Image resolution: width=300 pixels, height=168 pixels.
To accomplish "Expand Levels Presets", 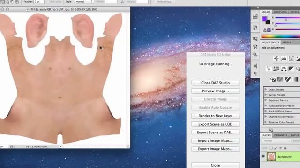I will pyautogui.click(x=266, y=89).
